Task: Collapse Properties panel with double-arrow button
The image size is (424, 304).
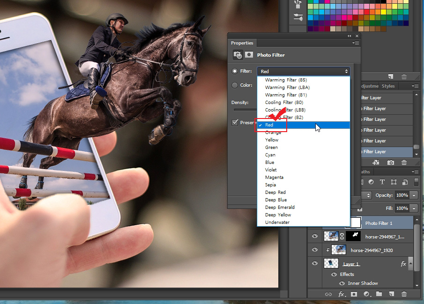Action: point(349,36)
